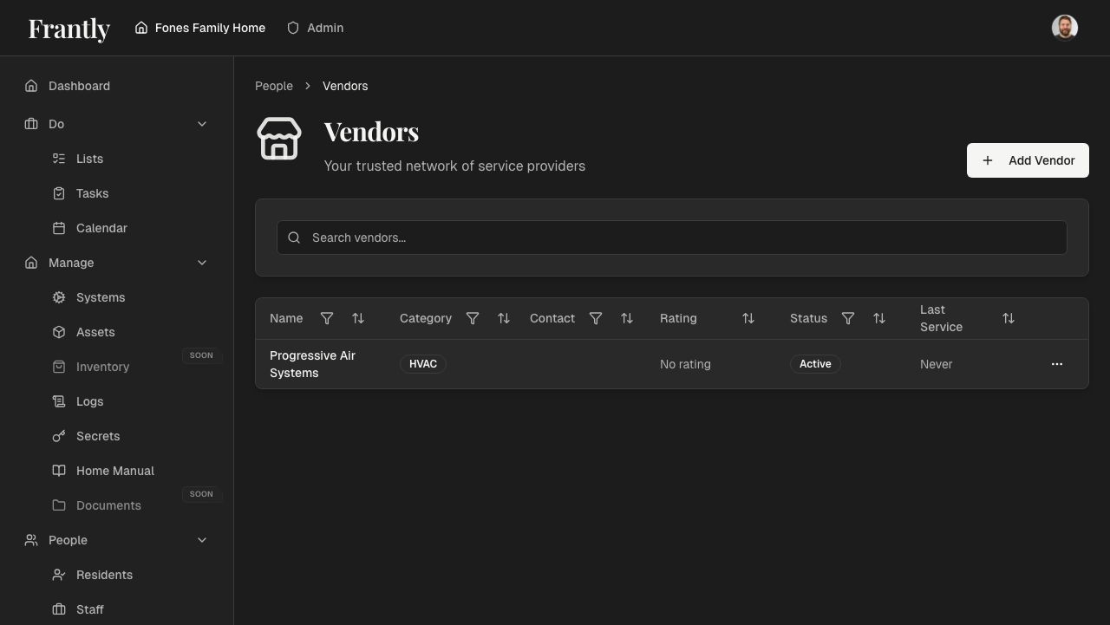
Task: Toggle sorting on the Rating column
Action: pos(748,318)
